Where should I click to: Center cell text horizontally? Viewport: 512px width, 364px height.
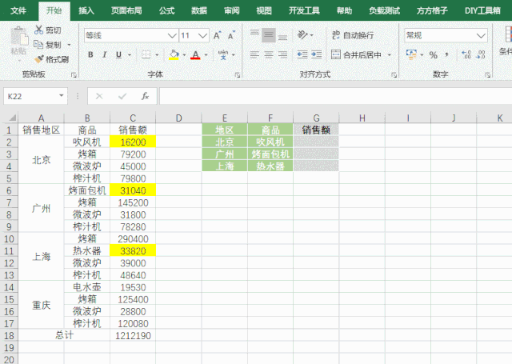pos(269,54)
